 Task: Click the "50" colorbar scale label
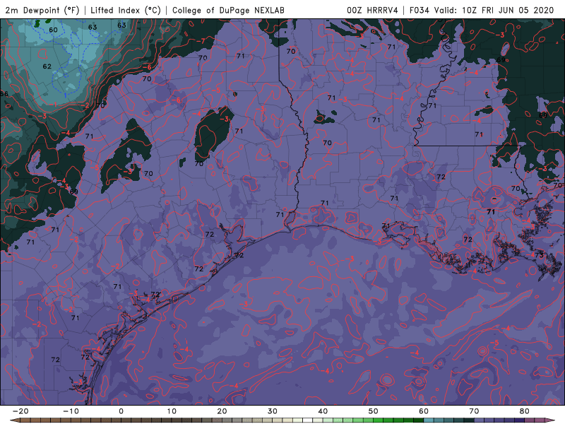[x=374, y=411]
